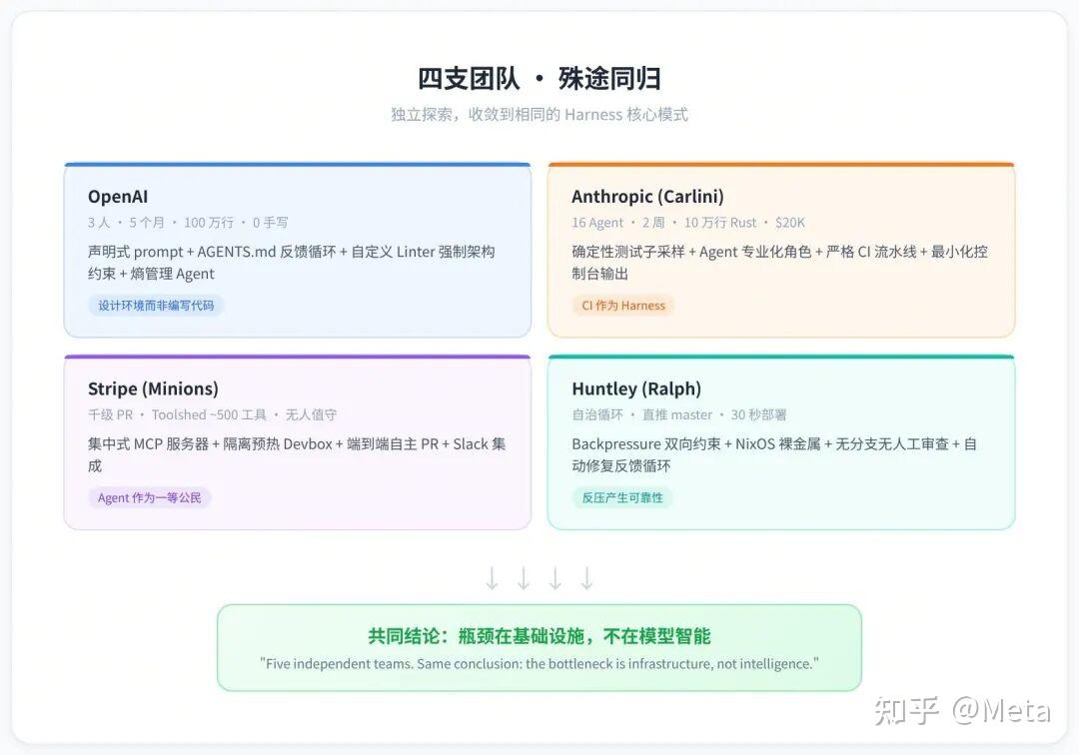Click the CI 作为 Harness tag
The width and height of the screenshot is (1079, 755).
pos(623,306)
